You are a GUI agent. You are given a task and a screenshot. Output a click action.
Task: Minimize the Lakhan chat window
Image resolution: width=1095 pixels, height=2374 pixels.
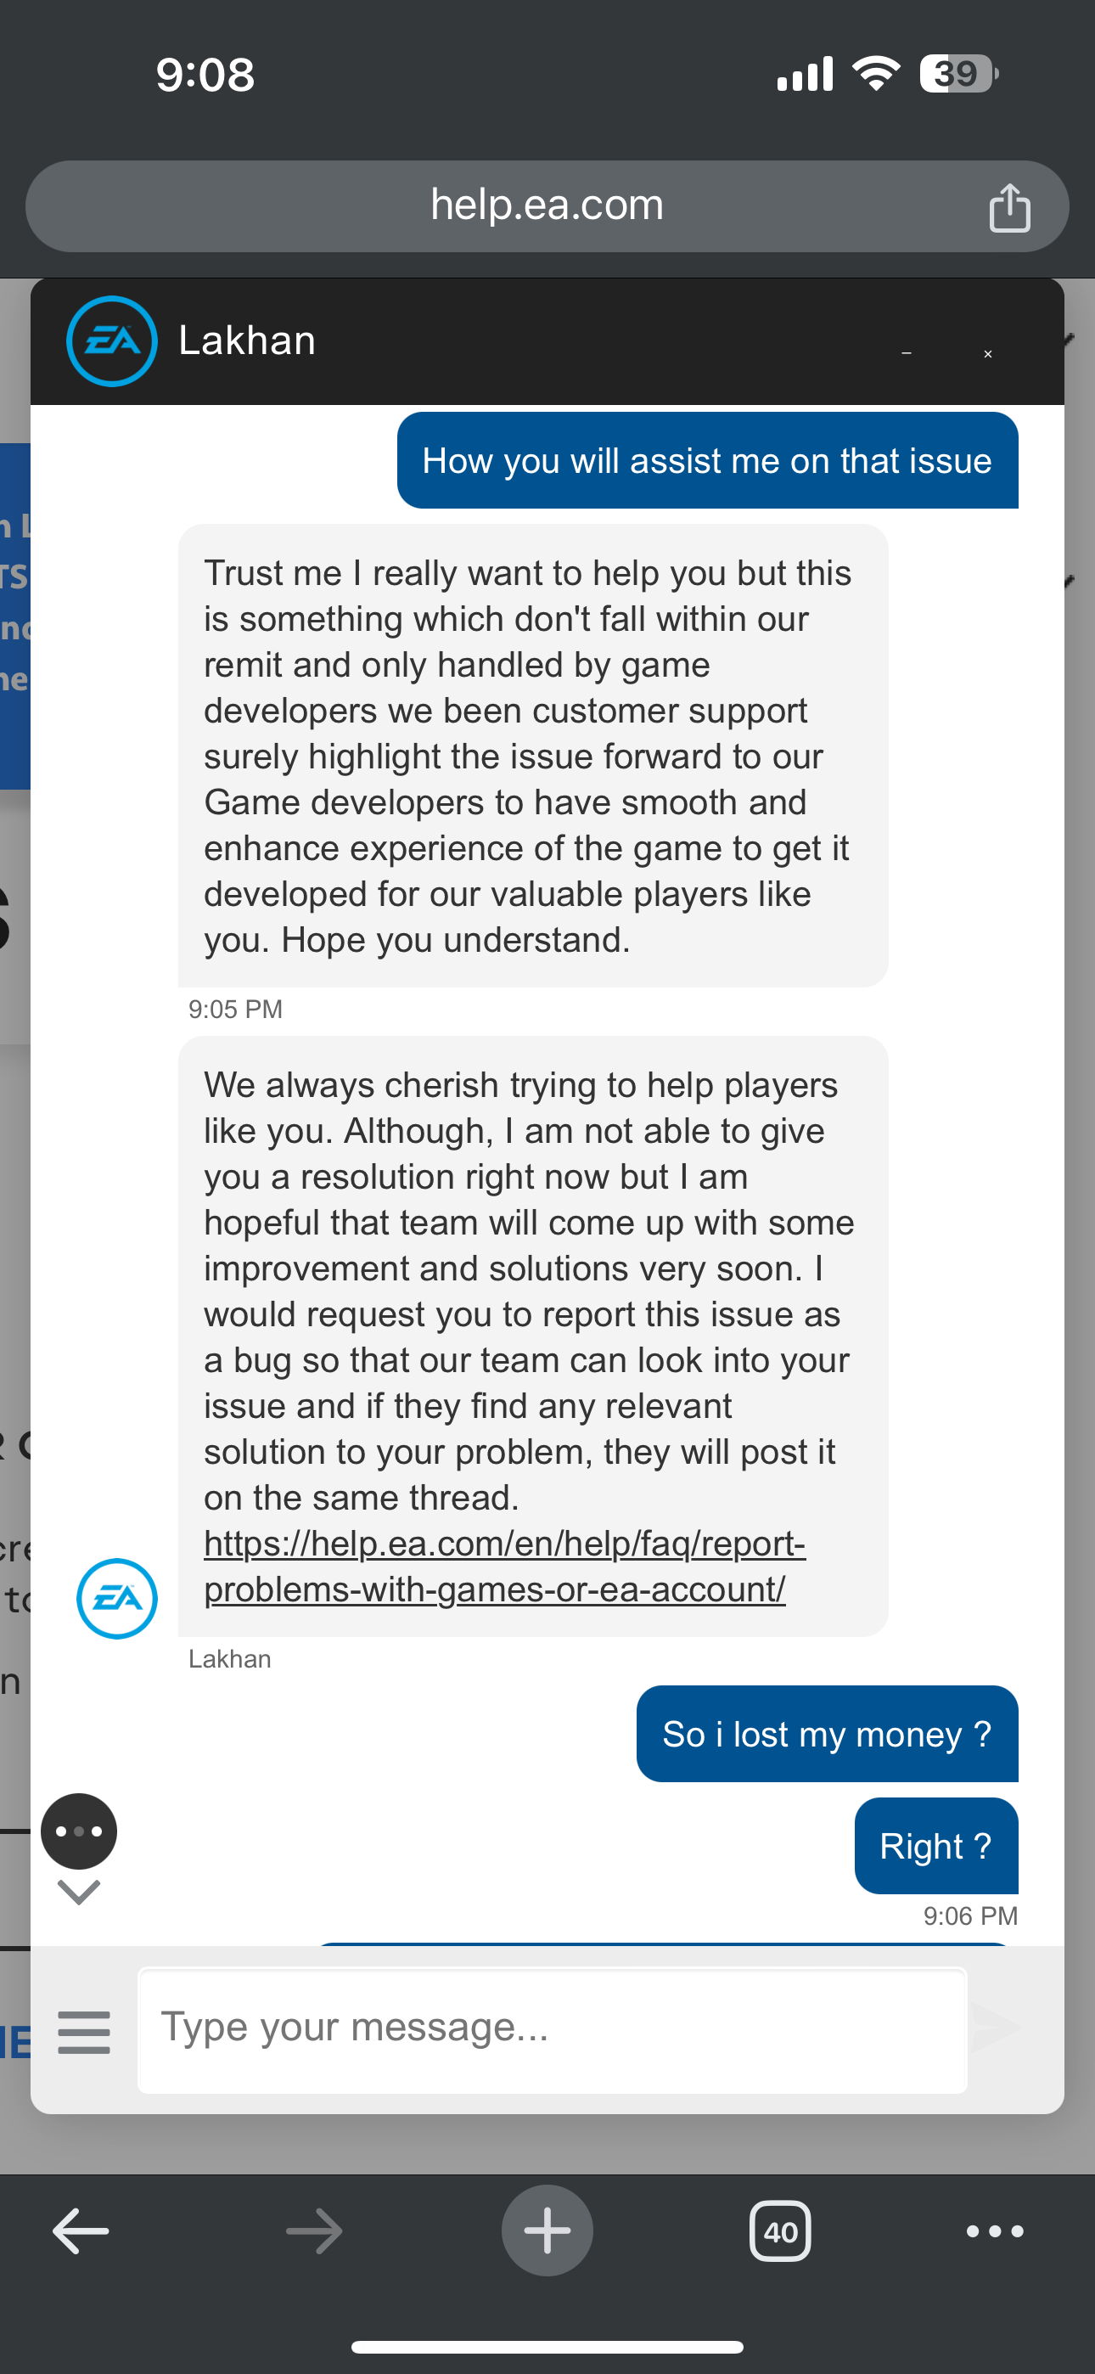[906, 354]
